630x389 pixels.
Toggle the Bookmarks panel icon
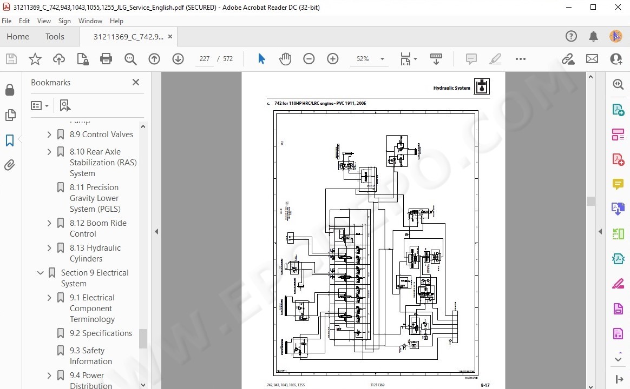point(10,140)
